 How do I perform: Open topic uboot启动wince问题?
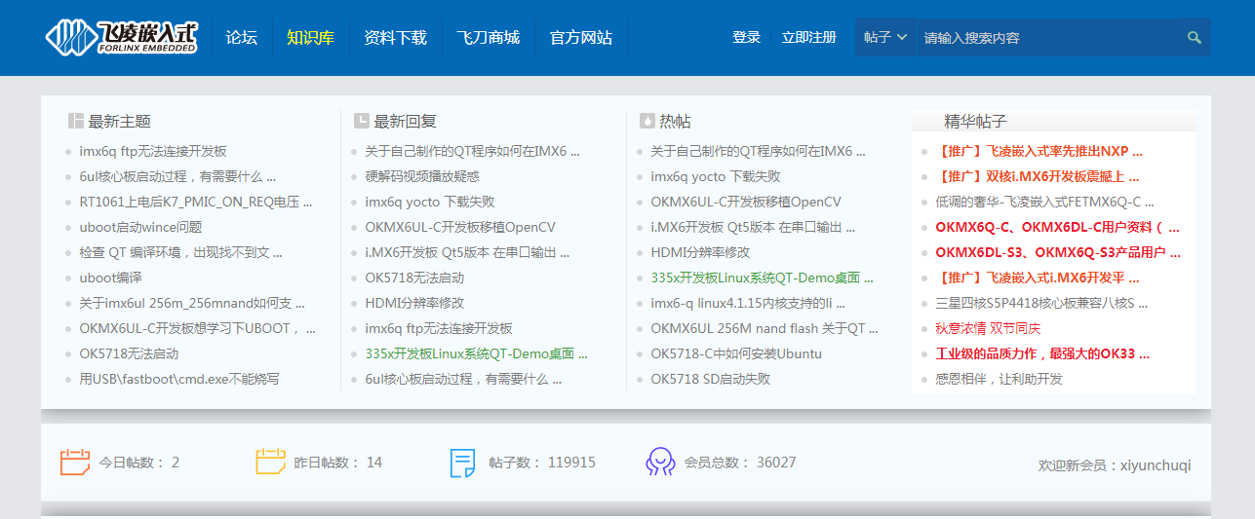click(140, 227)
